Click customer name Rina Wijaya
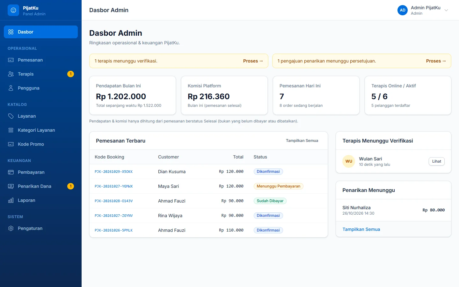The height and width of the screenshot is (287, 459). tap(170, 216)
